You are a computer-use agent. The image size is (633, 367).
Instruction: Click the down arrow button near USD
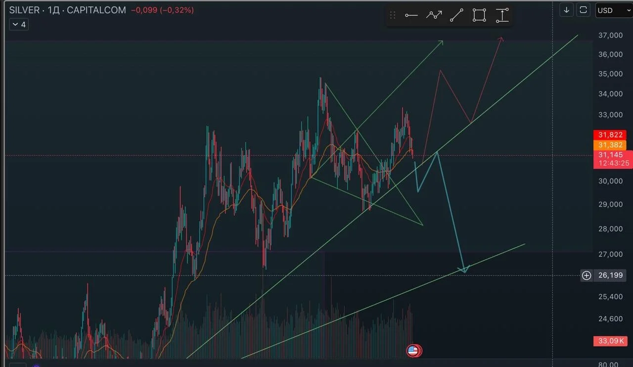pos(567,10)
